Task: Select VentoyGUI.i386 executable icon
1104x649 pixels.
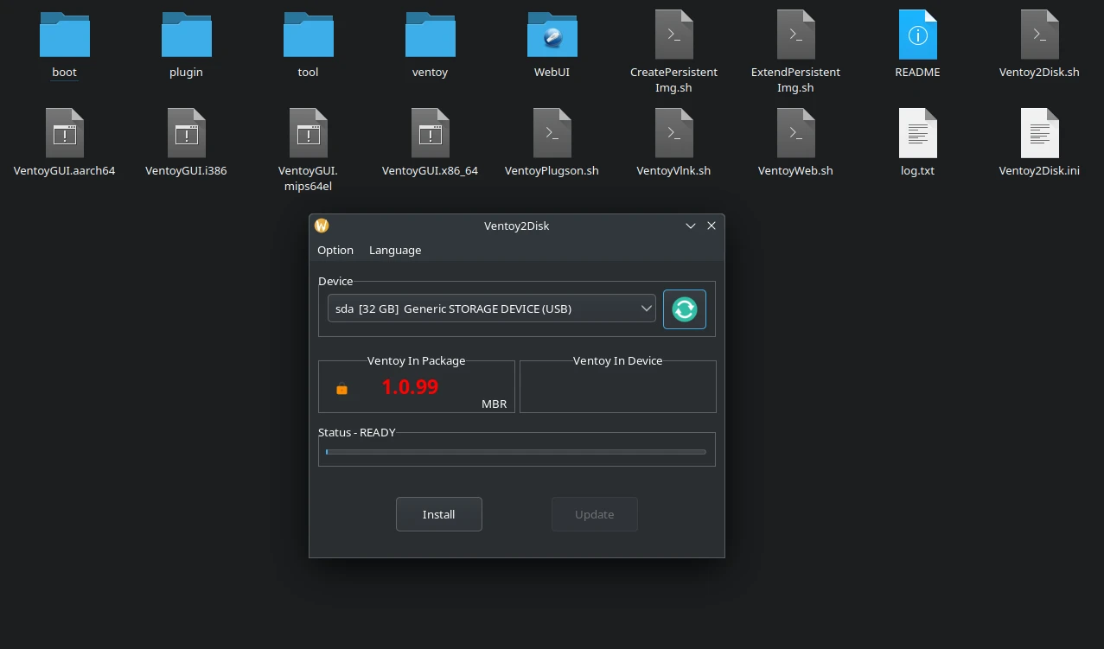Action: pos(187,133)
